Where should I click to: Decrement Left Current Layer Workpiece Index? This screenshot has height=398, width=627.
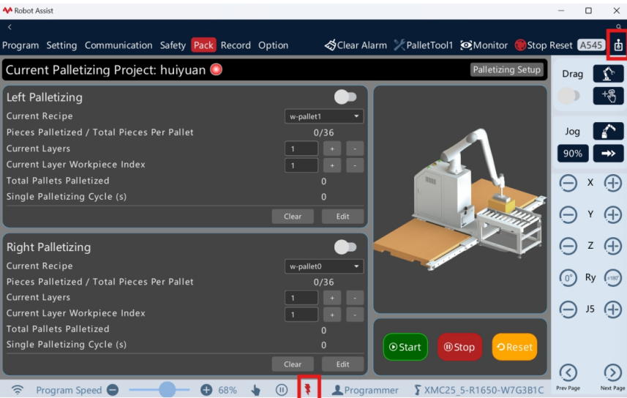[x=355, y=165]
